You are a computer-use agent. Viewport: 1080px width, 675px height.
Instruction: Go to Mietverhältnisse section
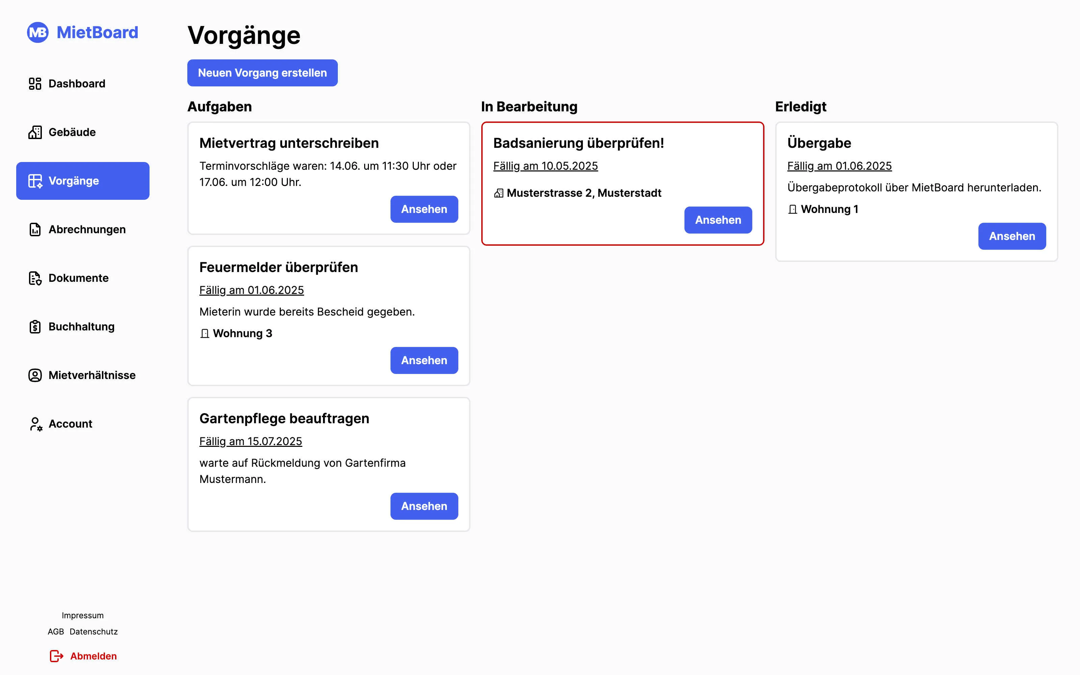click(91, 375)
